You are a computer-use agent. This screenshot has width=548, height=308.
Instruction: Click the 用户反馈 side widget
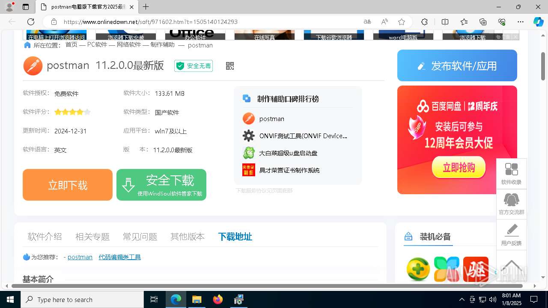click(512, 235)
